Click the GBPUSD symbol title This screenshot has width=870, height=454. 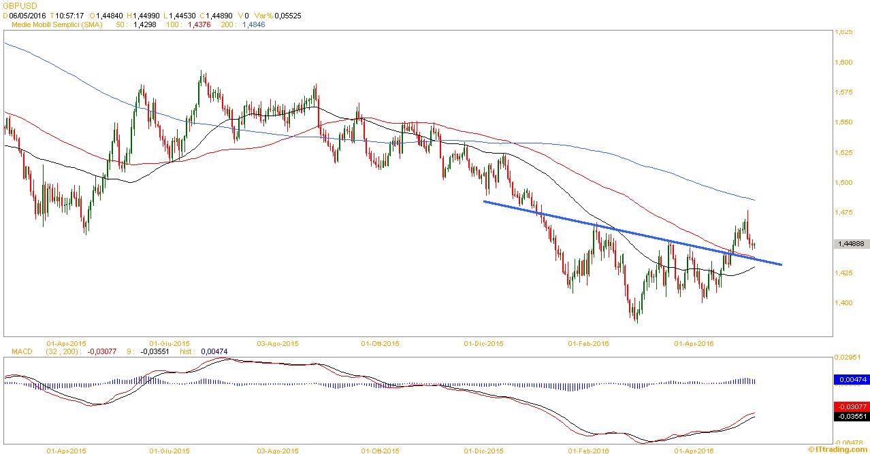(18, 5)
